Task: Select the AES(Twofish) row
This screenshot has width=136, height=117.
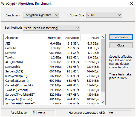Action: pos(52,62)
